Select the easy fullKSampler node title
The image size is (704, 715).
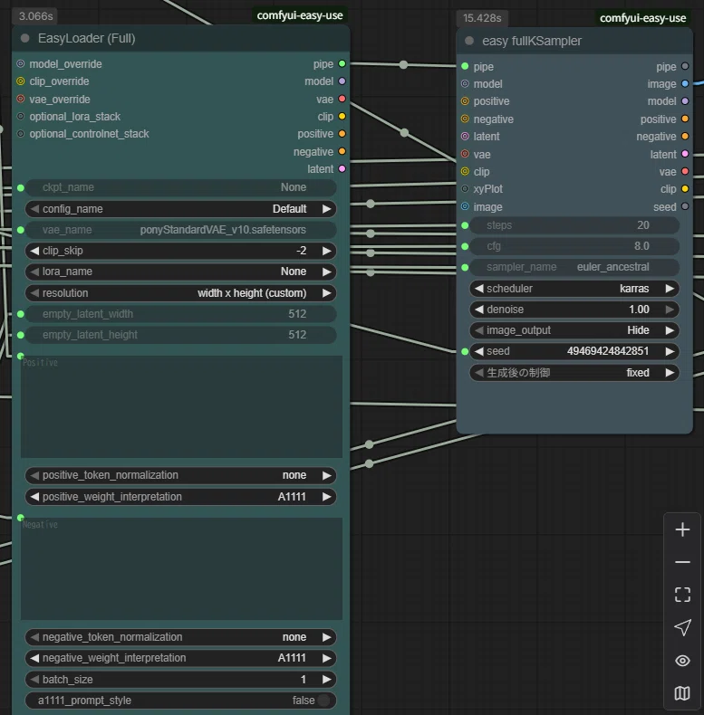532,41
